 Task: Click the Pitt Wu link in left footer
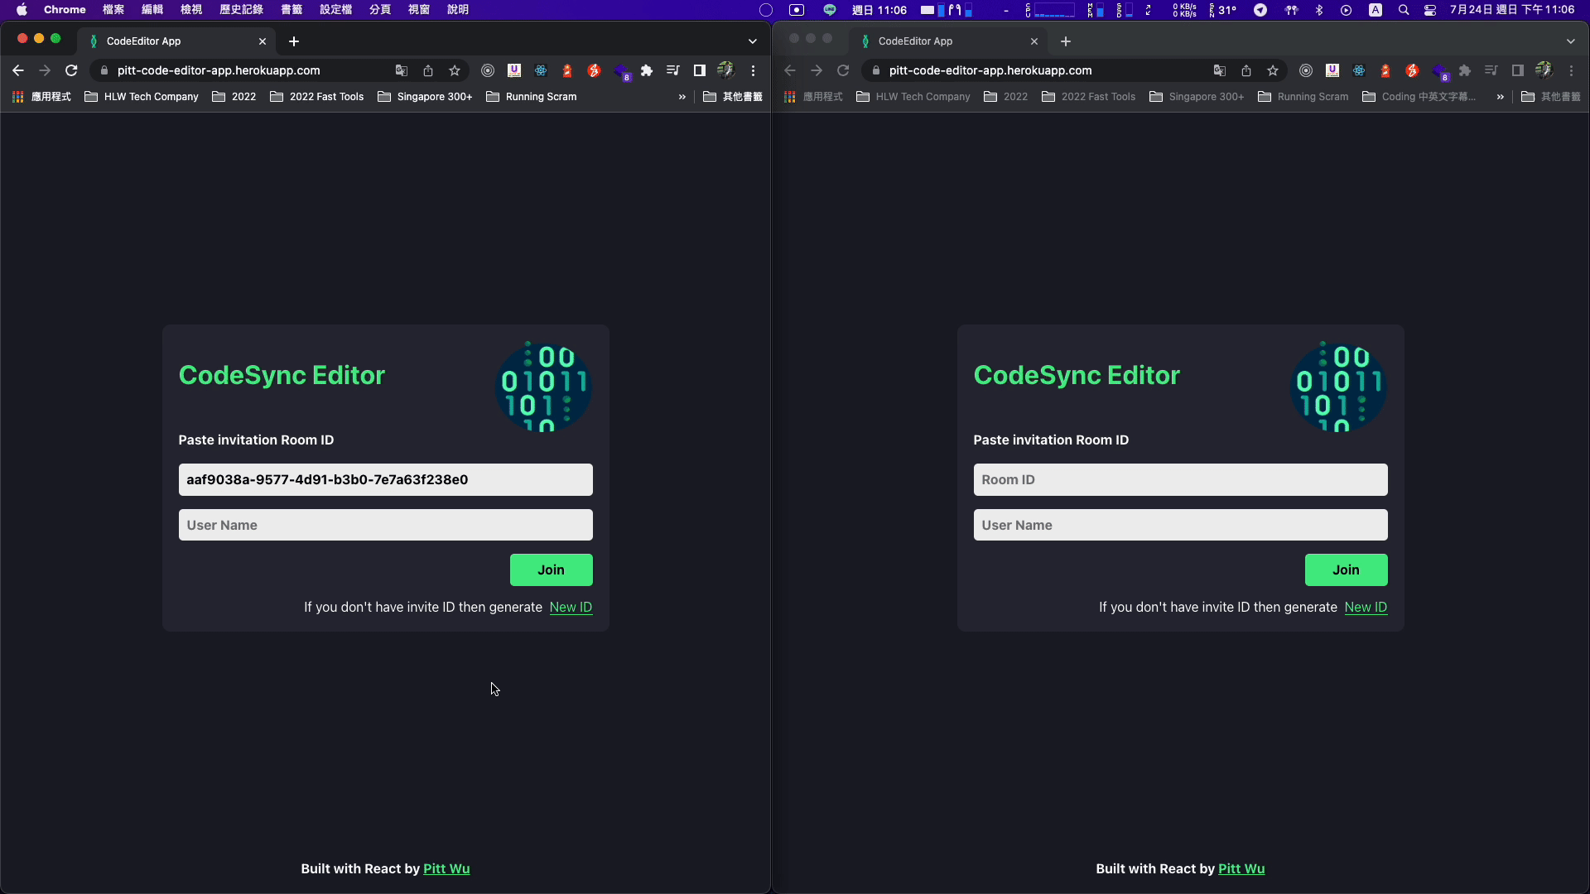click(446, 868)
